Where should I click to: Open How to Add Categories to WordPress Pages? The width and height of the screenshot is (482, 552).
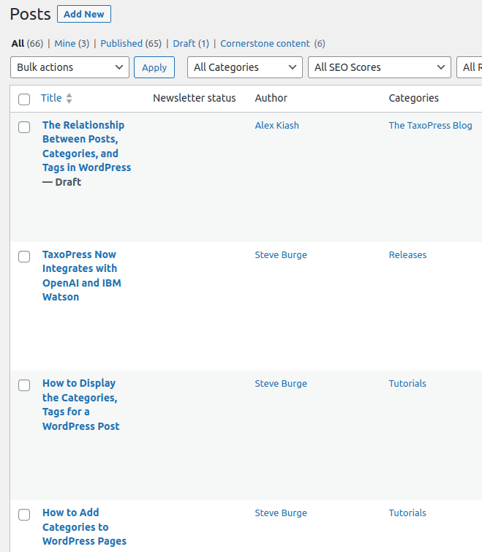coord(85,526)
